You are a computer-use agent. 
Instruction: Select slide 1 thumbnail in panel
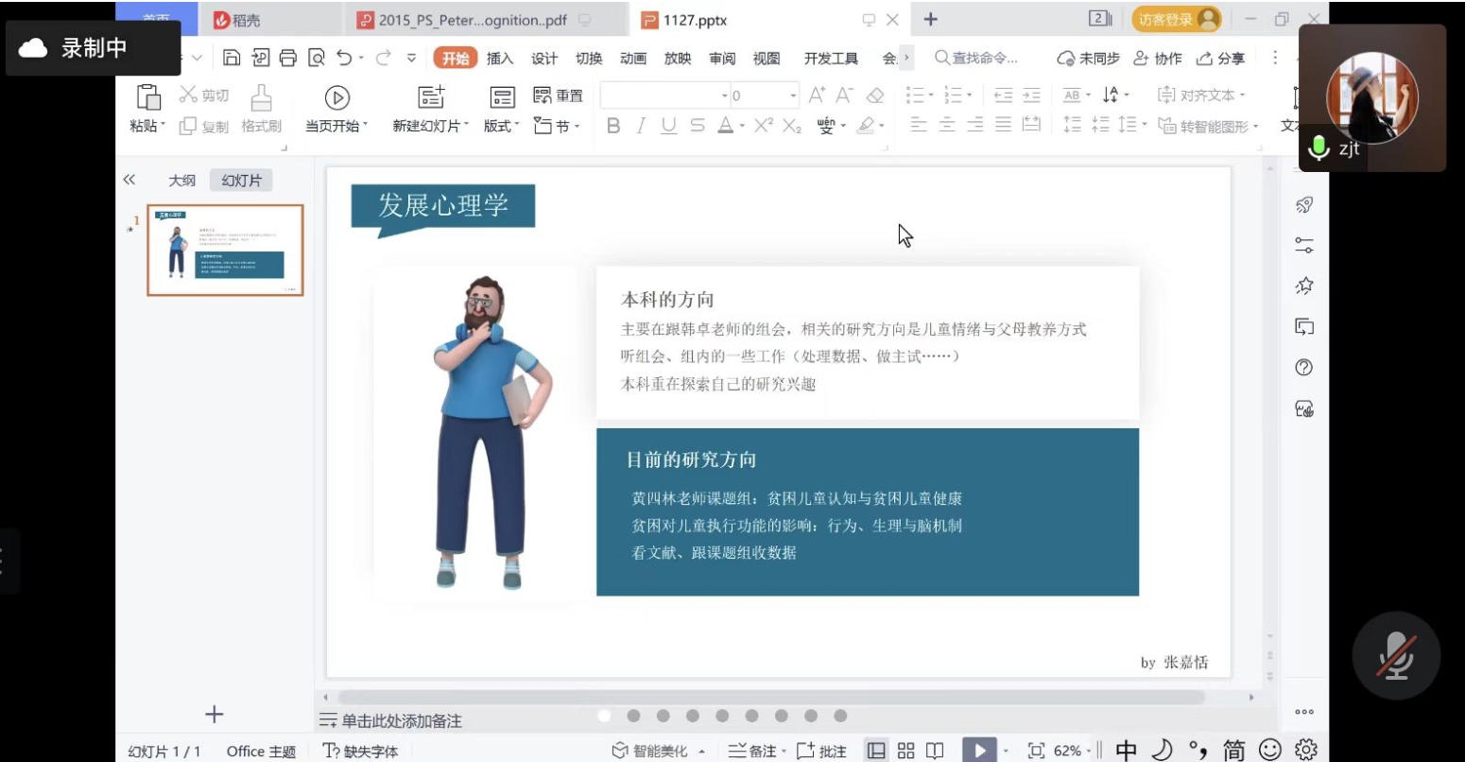point(225,250)
